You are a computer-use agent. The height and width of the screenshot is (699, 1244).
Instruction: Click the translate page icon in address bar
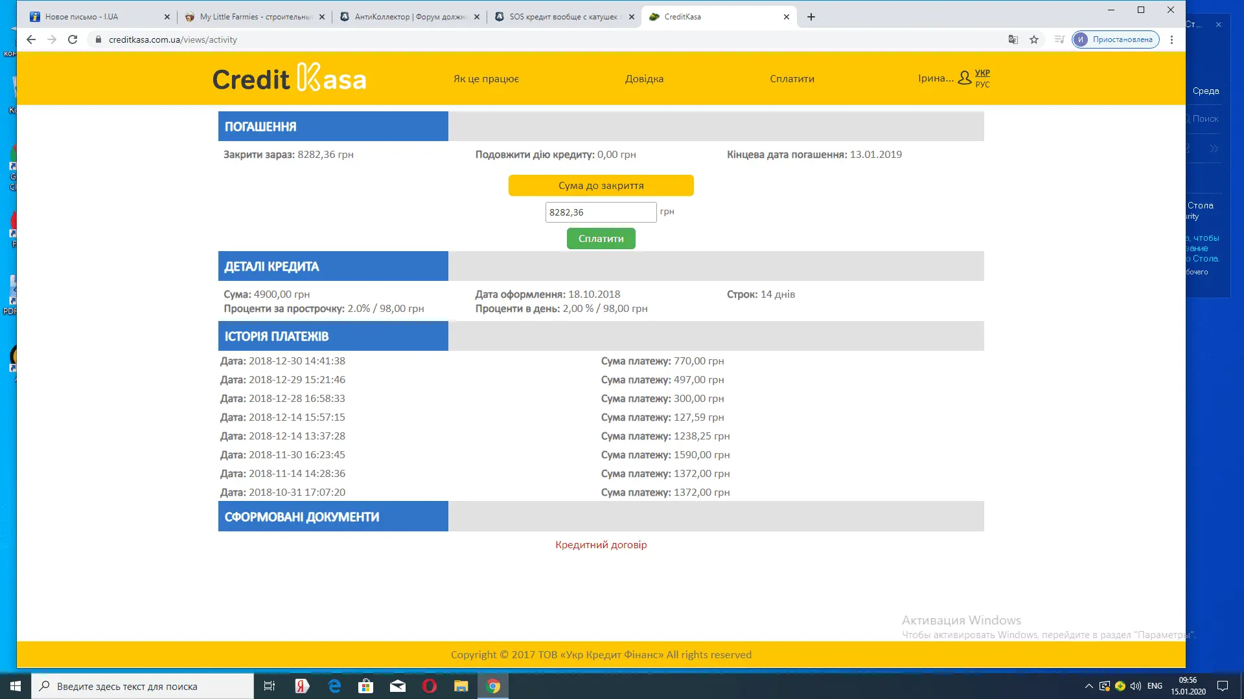1013,39
